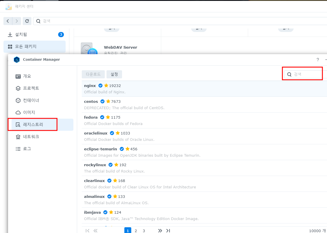Click 'Official build of Nginx.' description
Viewport: 327px width, 233px height.
click(105, 92)
